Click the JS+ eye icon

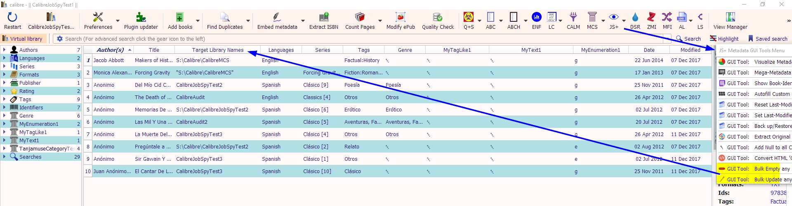coord(614,17)
